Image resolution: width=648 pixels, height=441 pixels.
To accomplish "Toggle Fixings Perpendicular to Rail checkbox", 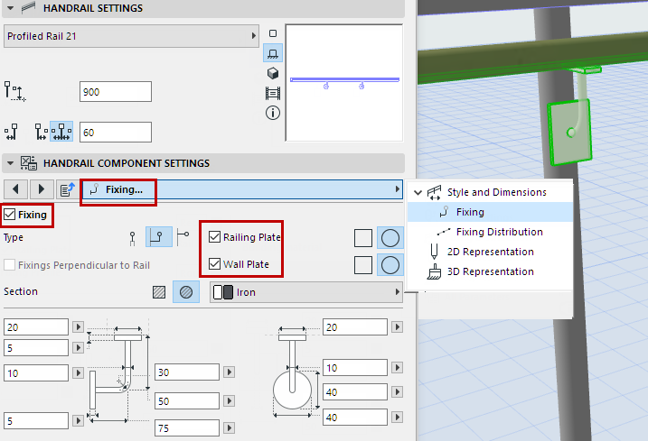I will (x=10, y=265).
